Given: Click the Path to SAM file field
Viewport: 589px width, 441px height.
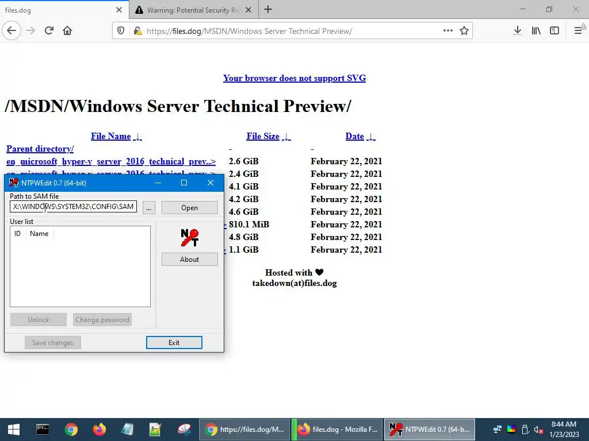Looking at the screenshot, I should [73, 207].
